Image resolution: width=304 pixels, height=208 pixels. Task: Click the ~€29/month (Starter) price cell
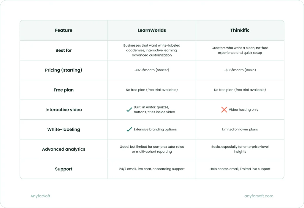click(x=152, y=70)
